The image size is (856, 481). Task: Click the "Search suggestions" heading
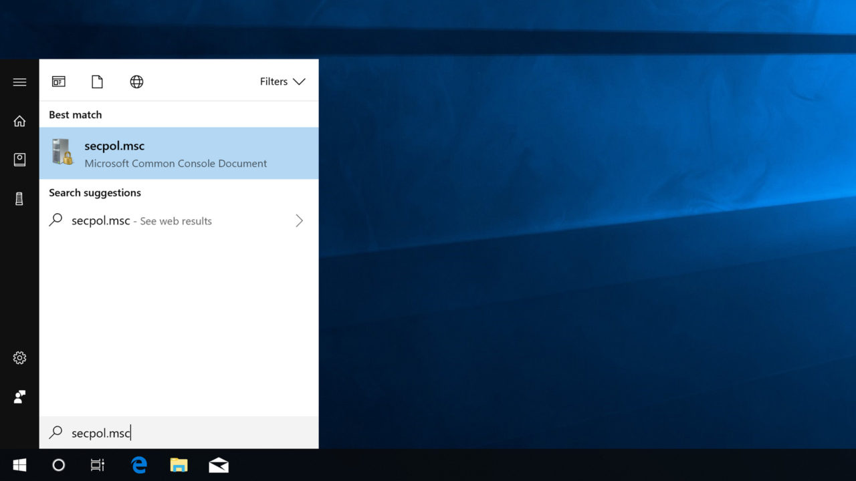click(95, 193)
